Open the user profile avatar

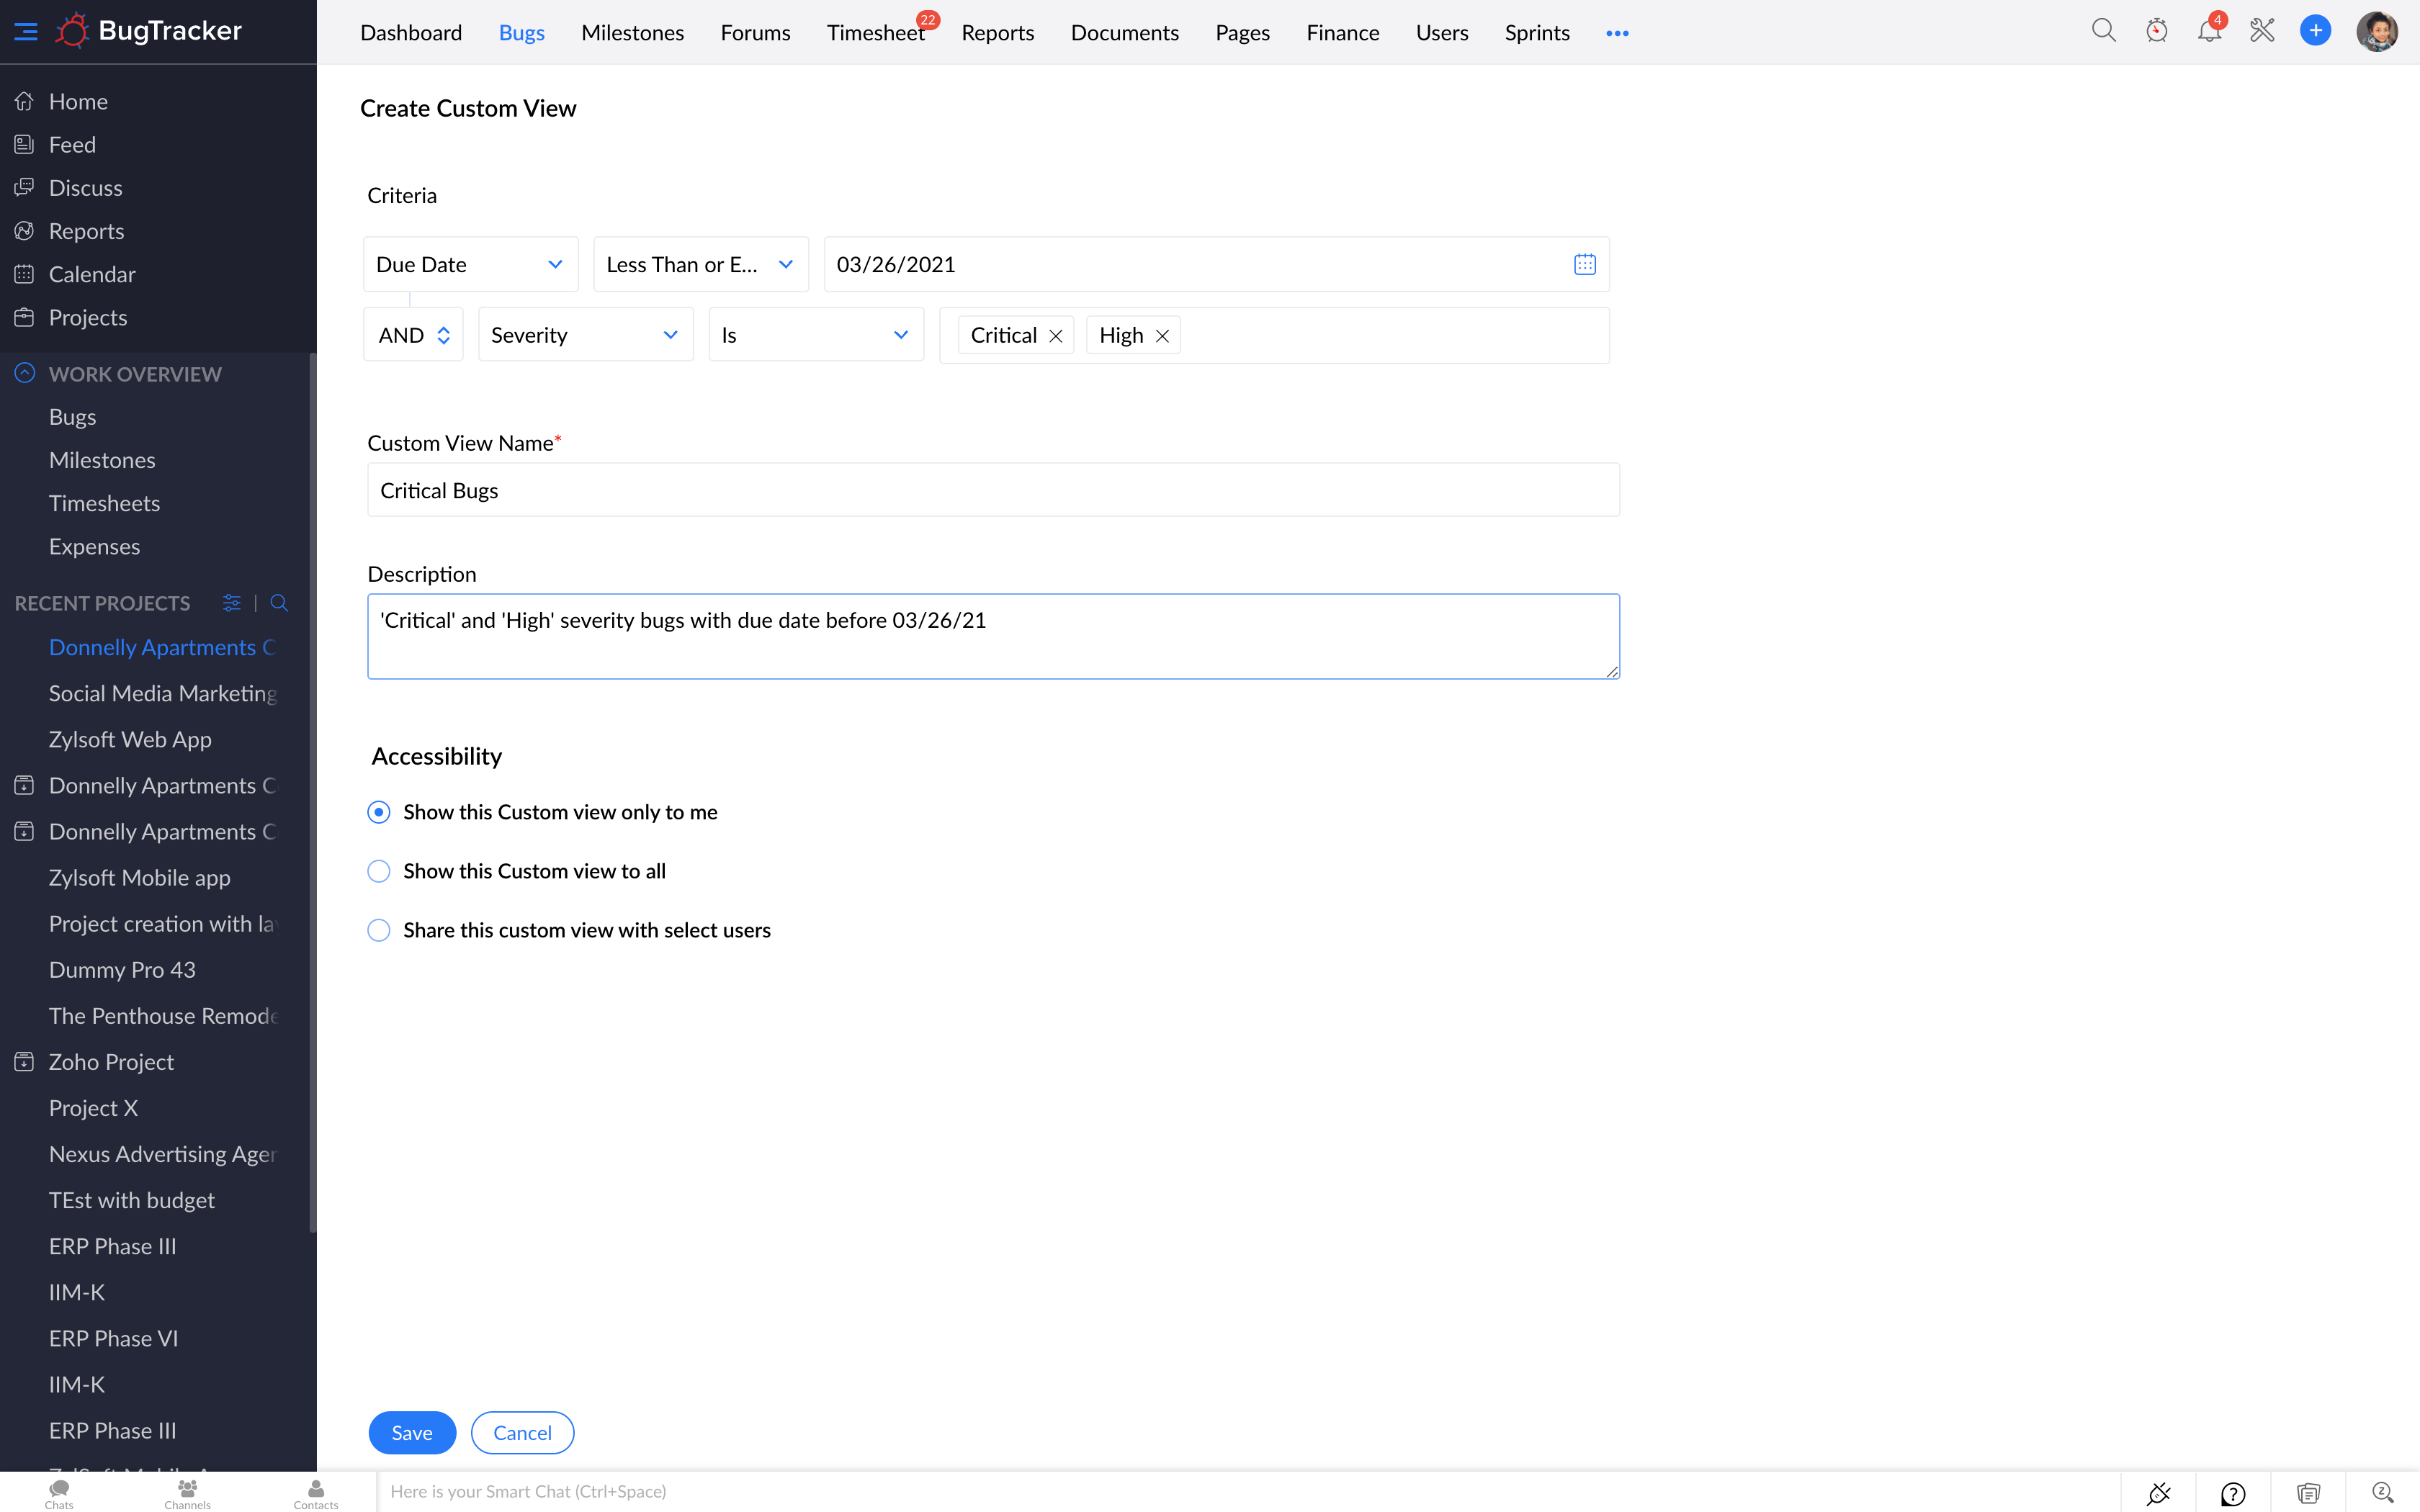(x=2377, y=31)
